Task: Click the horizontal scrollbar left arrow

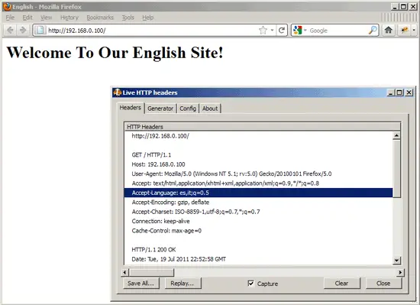Action: (124, 273)
